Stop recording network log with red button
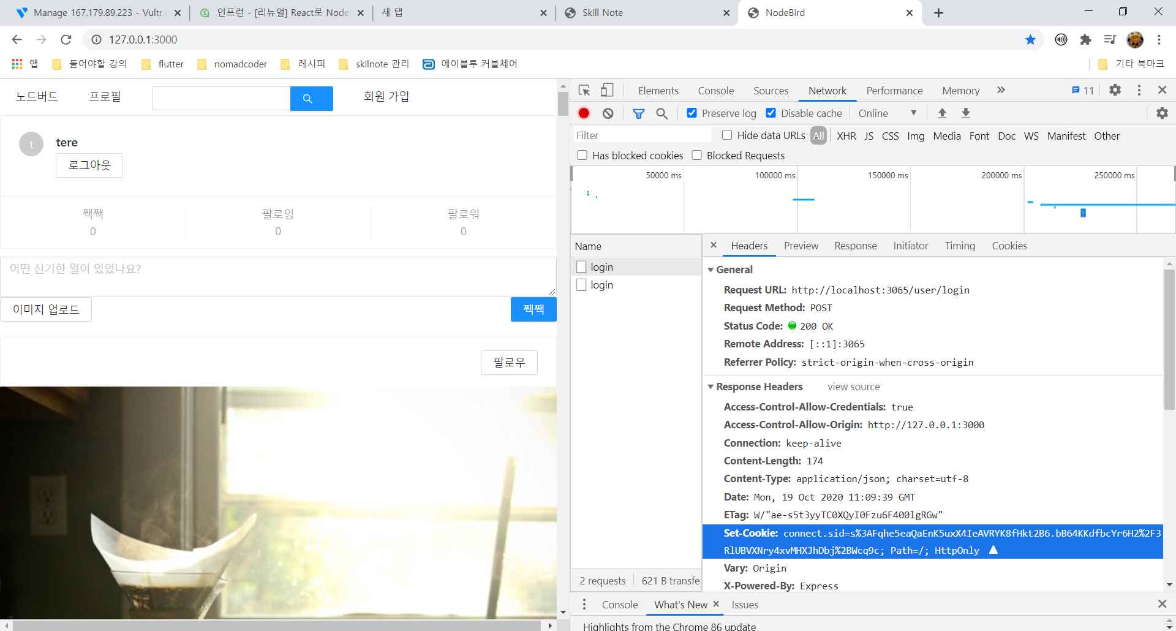 [584, 113]
